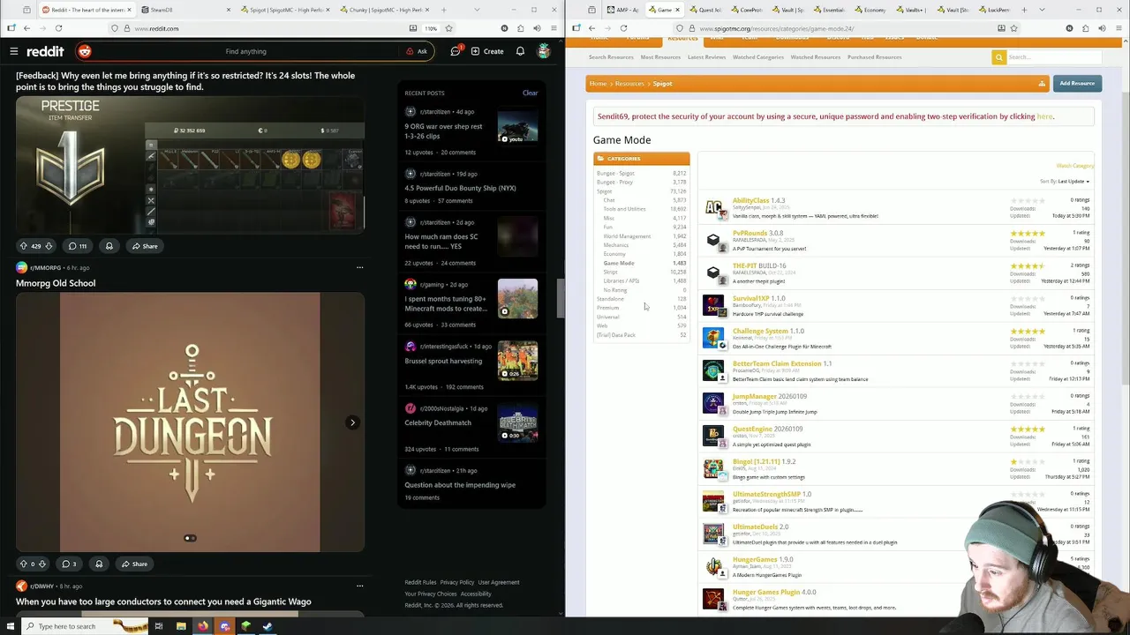1130x635 pixels.
Task: Open recent post '9 ORG war over shep rest'
Action: 444,131
